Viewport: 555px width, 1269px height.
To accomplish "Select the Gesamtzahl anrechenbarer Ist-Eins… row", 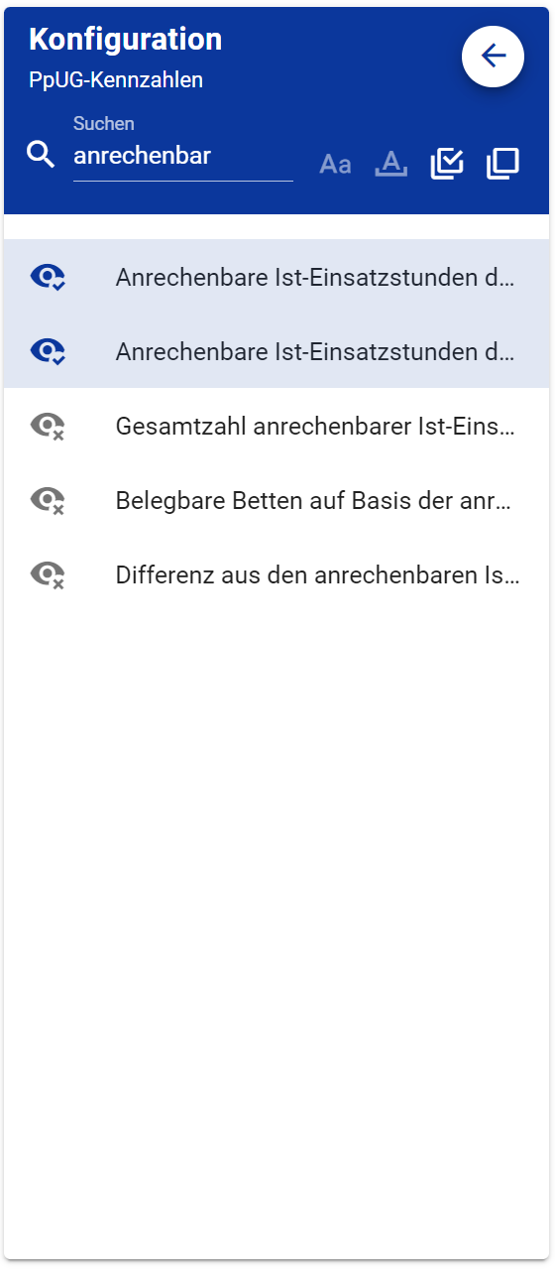I will 277,426.
